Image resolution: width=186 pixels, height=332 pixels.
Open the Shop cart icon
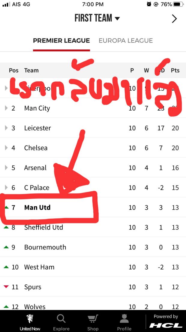(93, 319)
